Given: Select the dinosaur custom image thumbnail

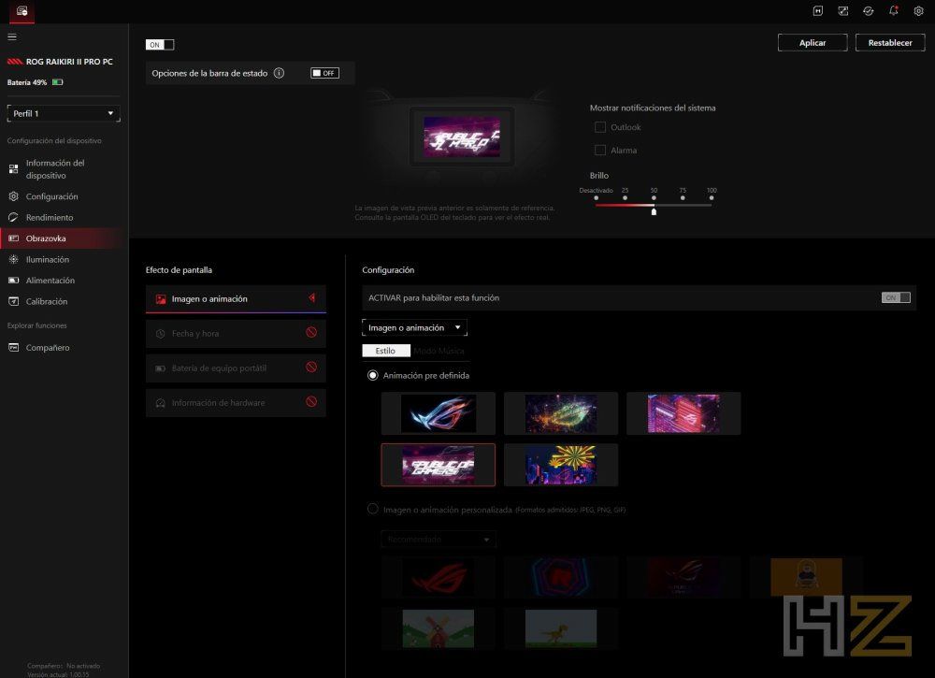Looking at the screenshot, I should (560, 628).
